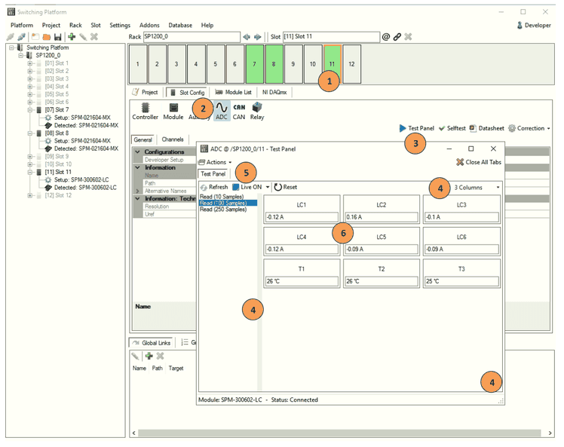564x447 pixels.
Task: Go to previous rack with left arrow
Action: 247,37
